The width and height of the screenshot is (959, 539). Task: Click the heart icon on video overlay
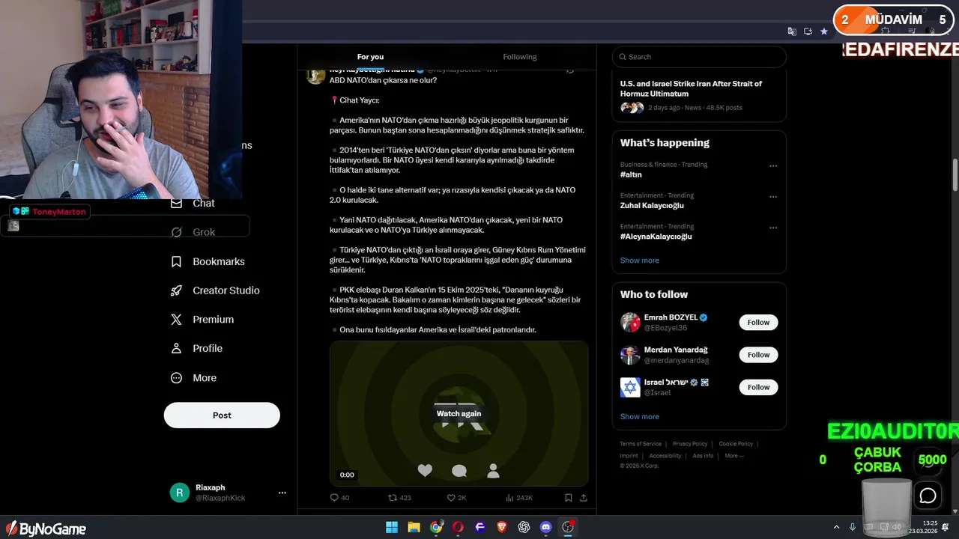(x=425, y=471)
